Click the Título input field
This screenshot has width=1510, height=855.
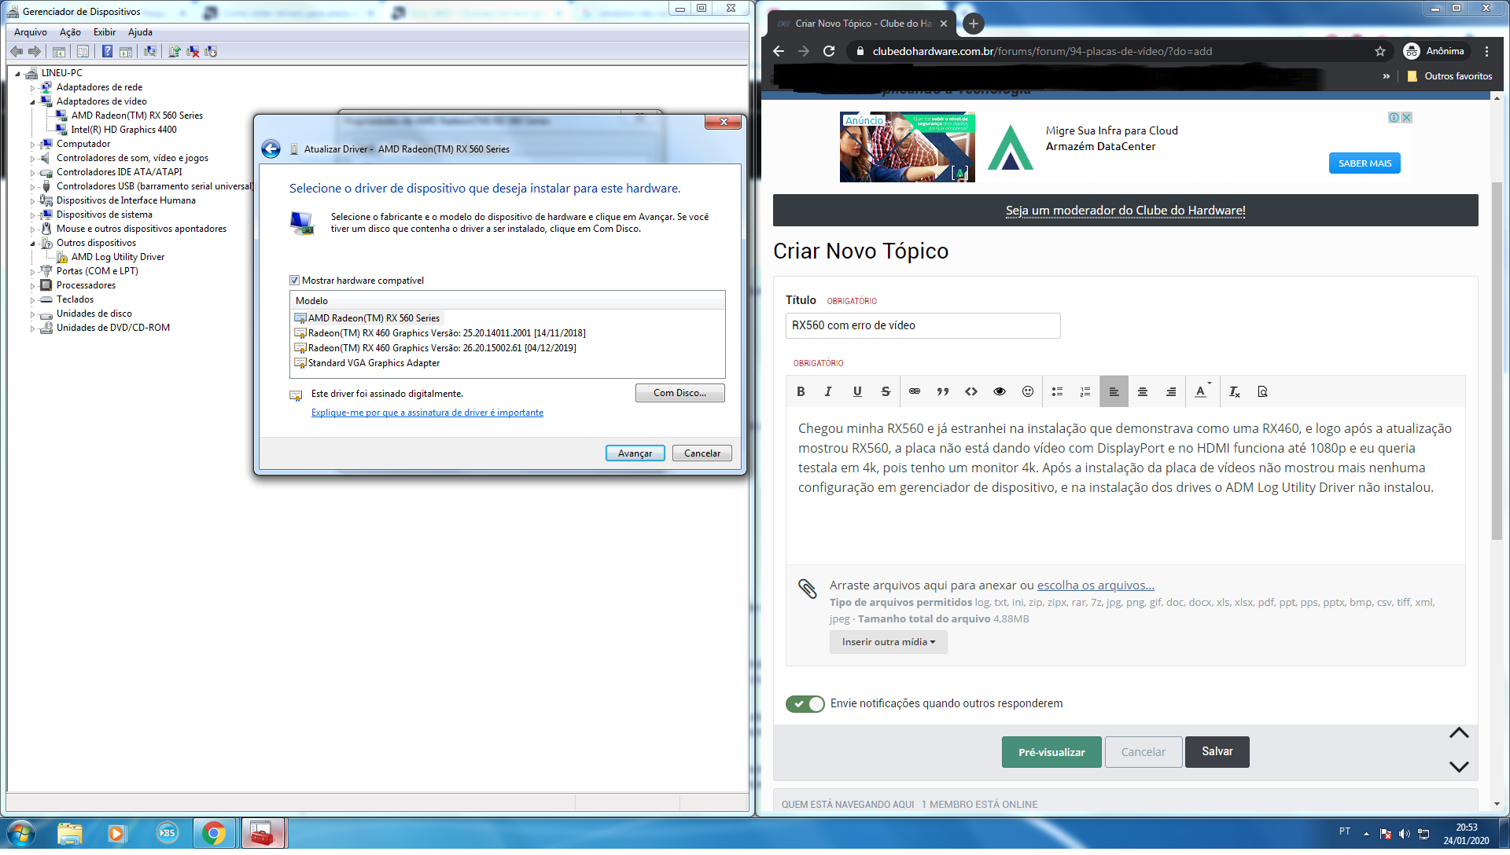[x=923, y=325]
